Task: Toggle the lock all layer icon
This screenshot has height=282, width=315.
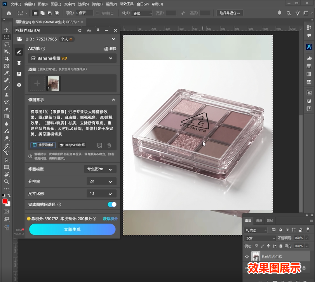Action: [x=281, y=246]
